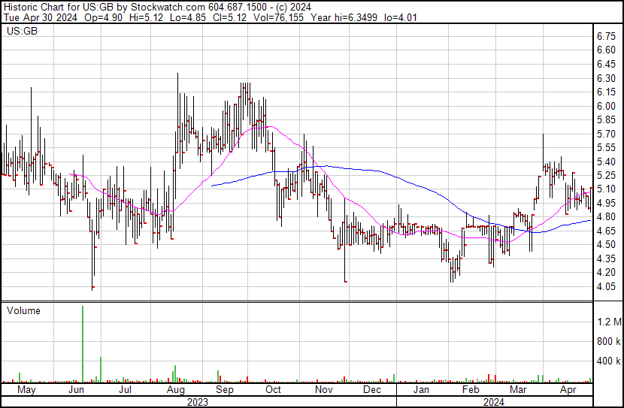Image resolution: width=624 pixels, height=408 pixels.
Task: Select the Aug month label
Action: pyautogui.click(x=175, y=390)
